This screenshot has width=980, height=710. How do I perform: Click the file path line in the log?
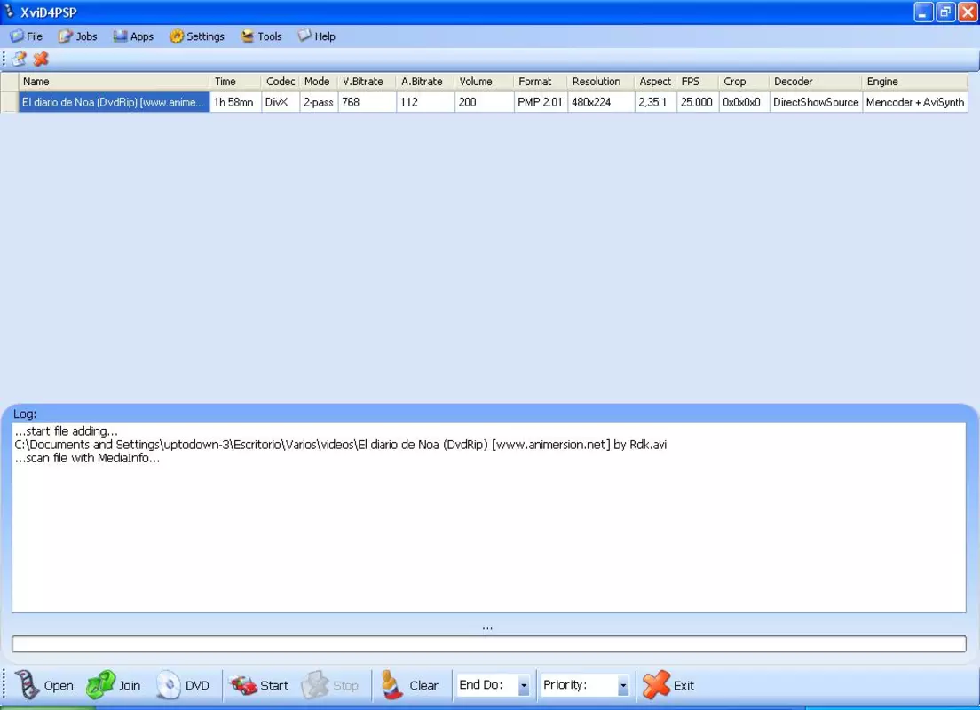tap(340, 445)
